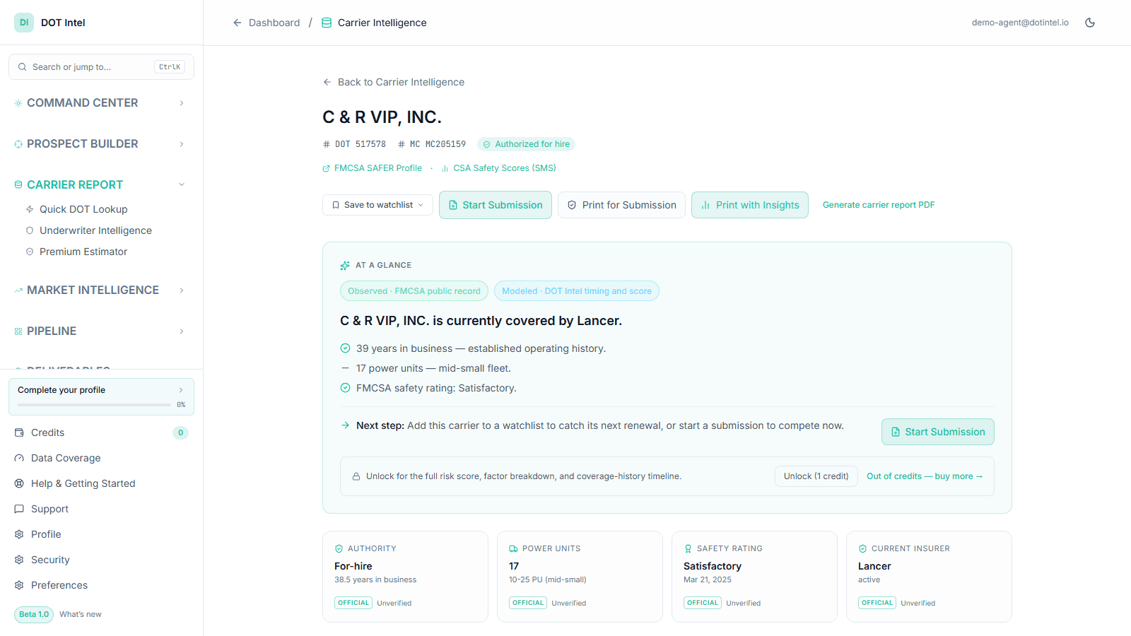Screen dimensions: 1131x636
Task: Click Generate carrier report PDF link
Action: point(879,205)
